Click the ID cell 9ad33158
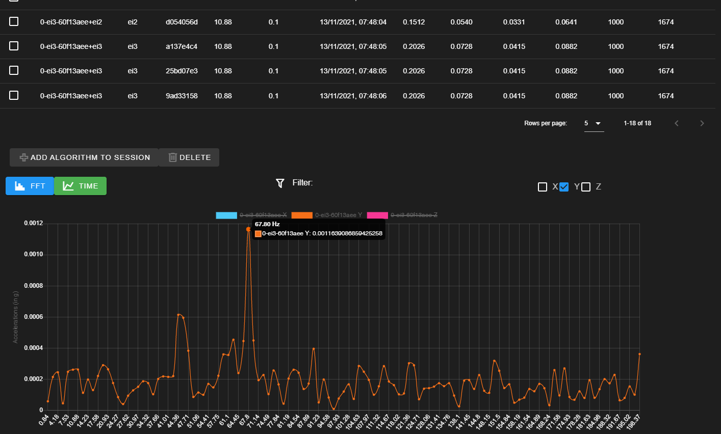The width and height of the screenshot is (721, 434). pyautogui.click(x=182, y=96)
